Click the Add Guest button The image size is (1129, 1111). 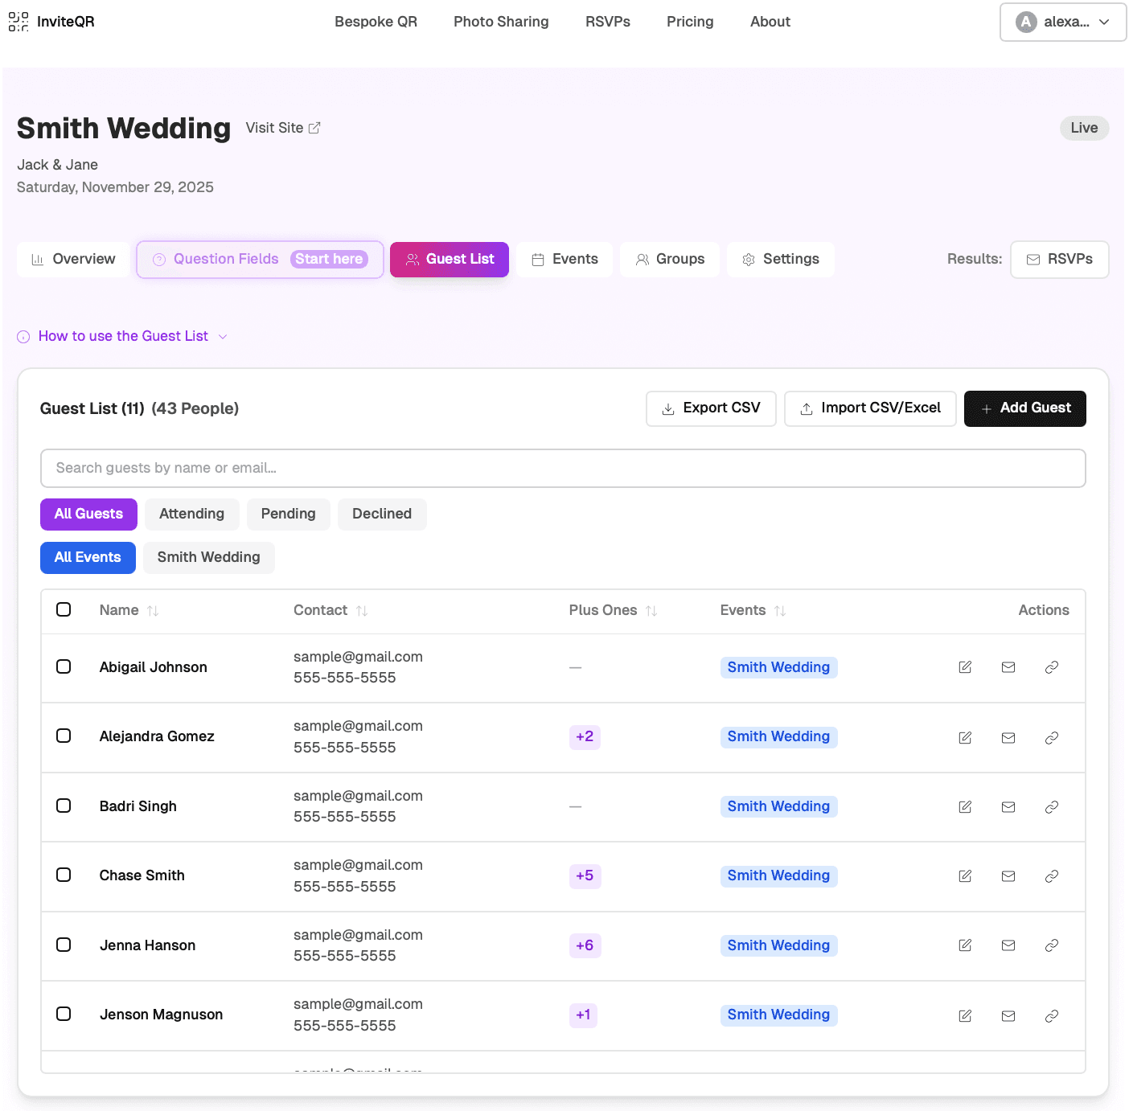click(x=1024, y=408)
